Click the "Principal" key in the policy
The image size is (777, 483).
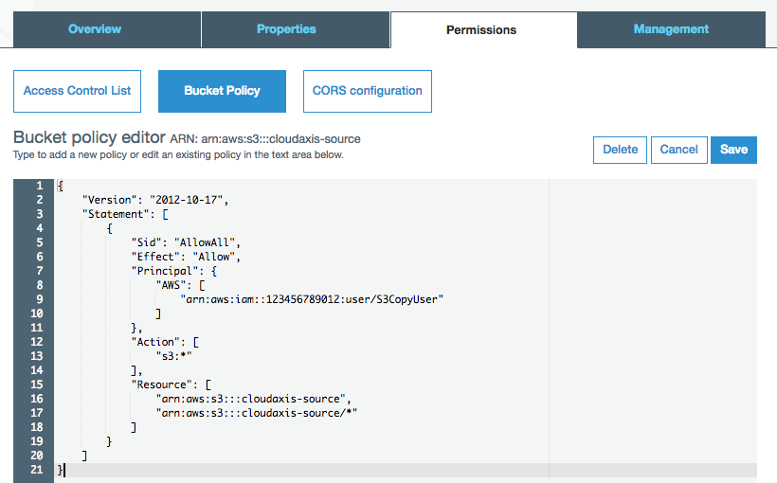(x=162, y=271)
